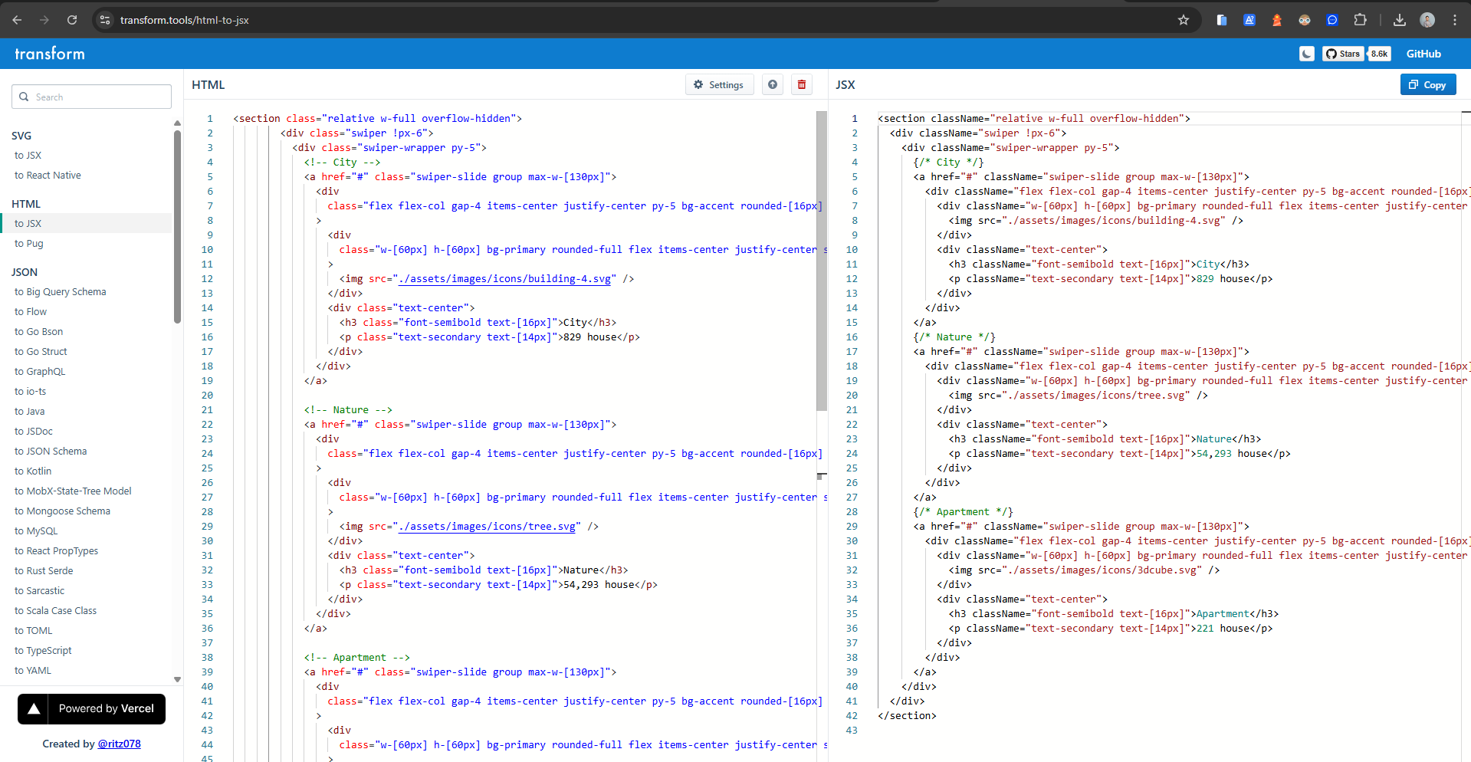
Task: Open browser Downloads
Action: pos(1400,20)
